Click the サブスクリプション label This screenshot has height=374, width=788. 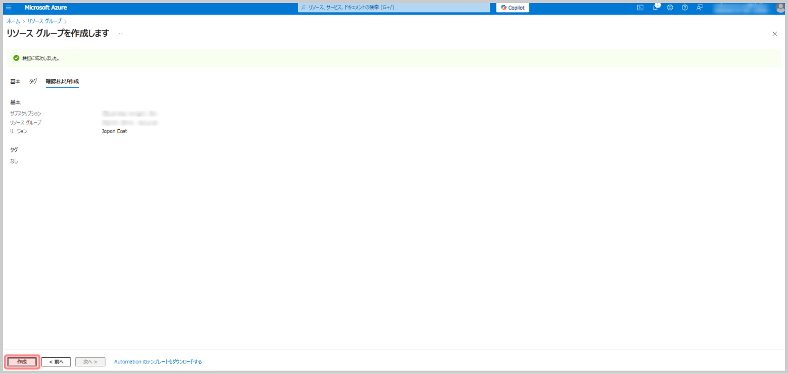(26, 114)
